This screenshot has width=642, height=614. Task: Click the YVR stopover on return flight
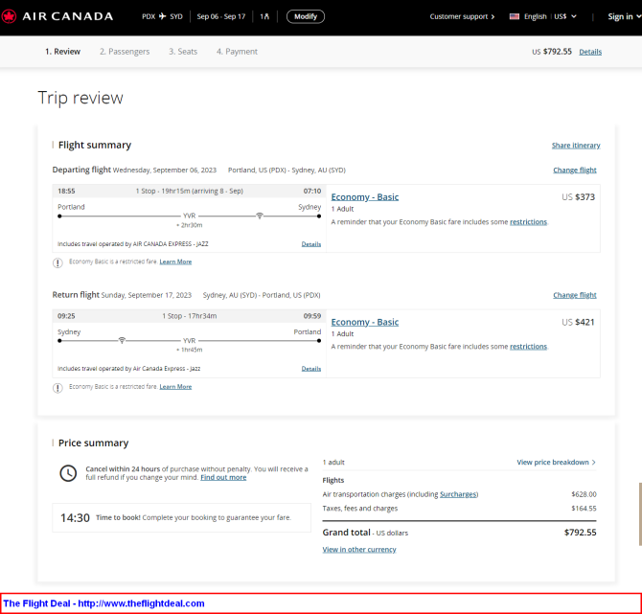pos(189,341)
